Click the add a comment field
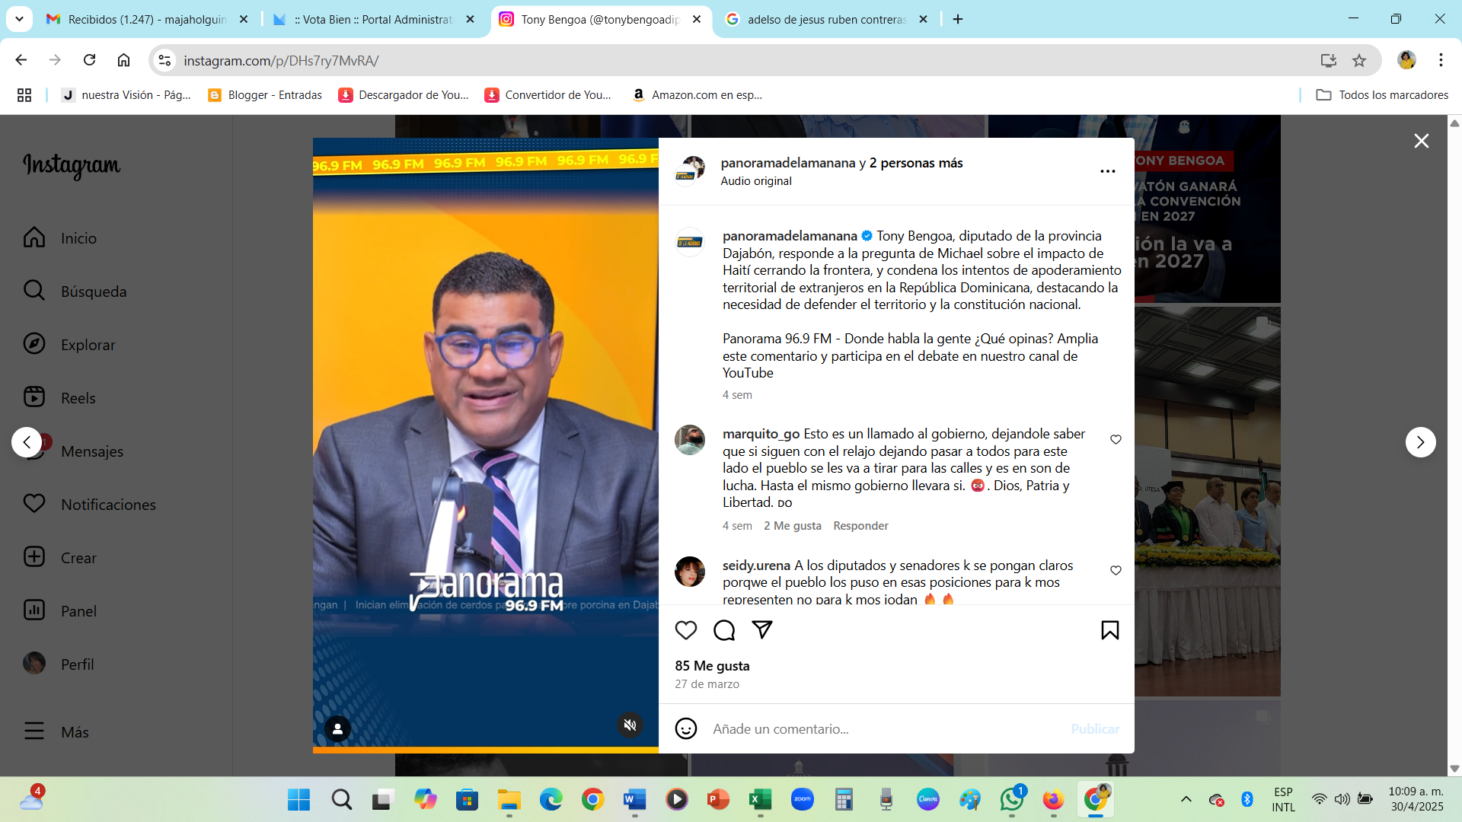Image resolution: width=1462 pixels, height=822 pixels. pos(883,729)
